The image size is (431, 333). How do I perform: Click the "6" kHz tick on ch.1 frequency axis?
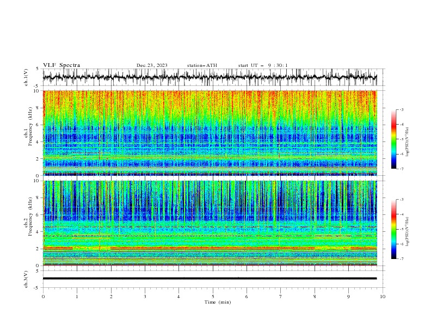[x=38, y=125]
